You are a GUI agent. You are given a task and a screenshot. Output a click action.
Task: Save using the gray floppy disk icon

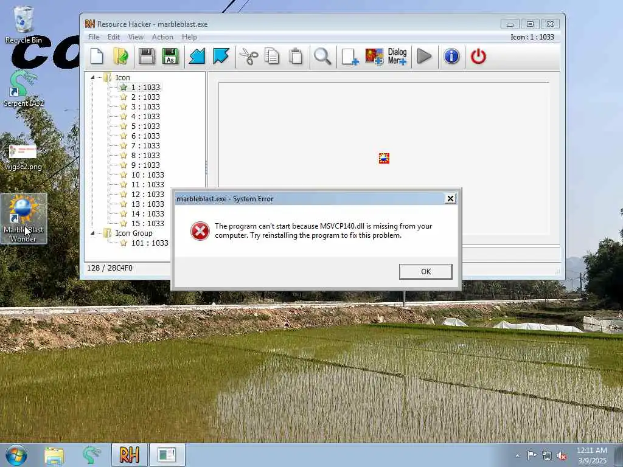tap(147, 57)
